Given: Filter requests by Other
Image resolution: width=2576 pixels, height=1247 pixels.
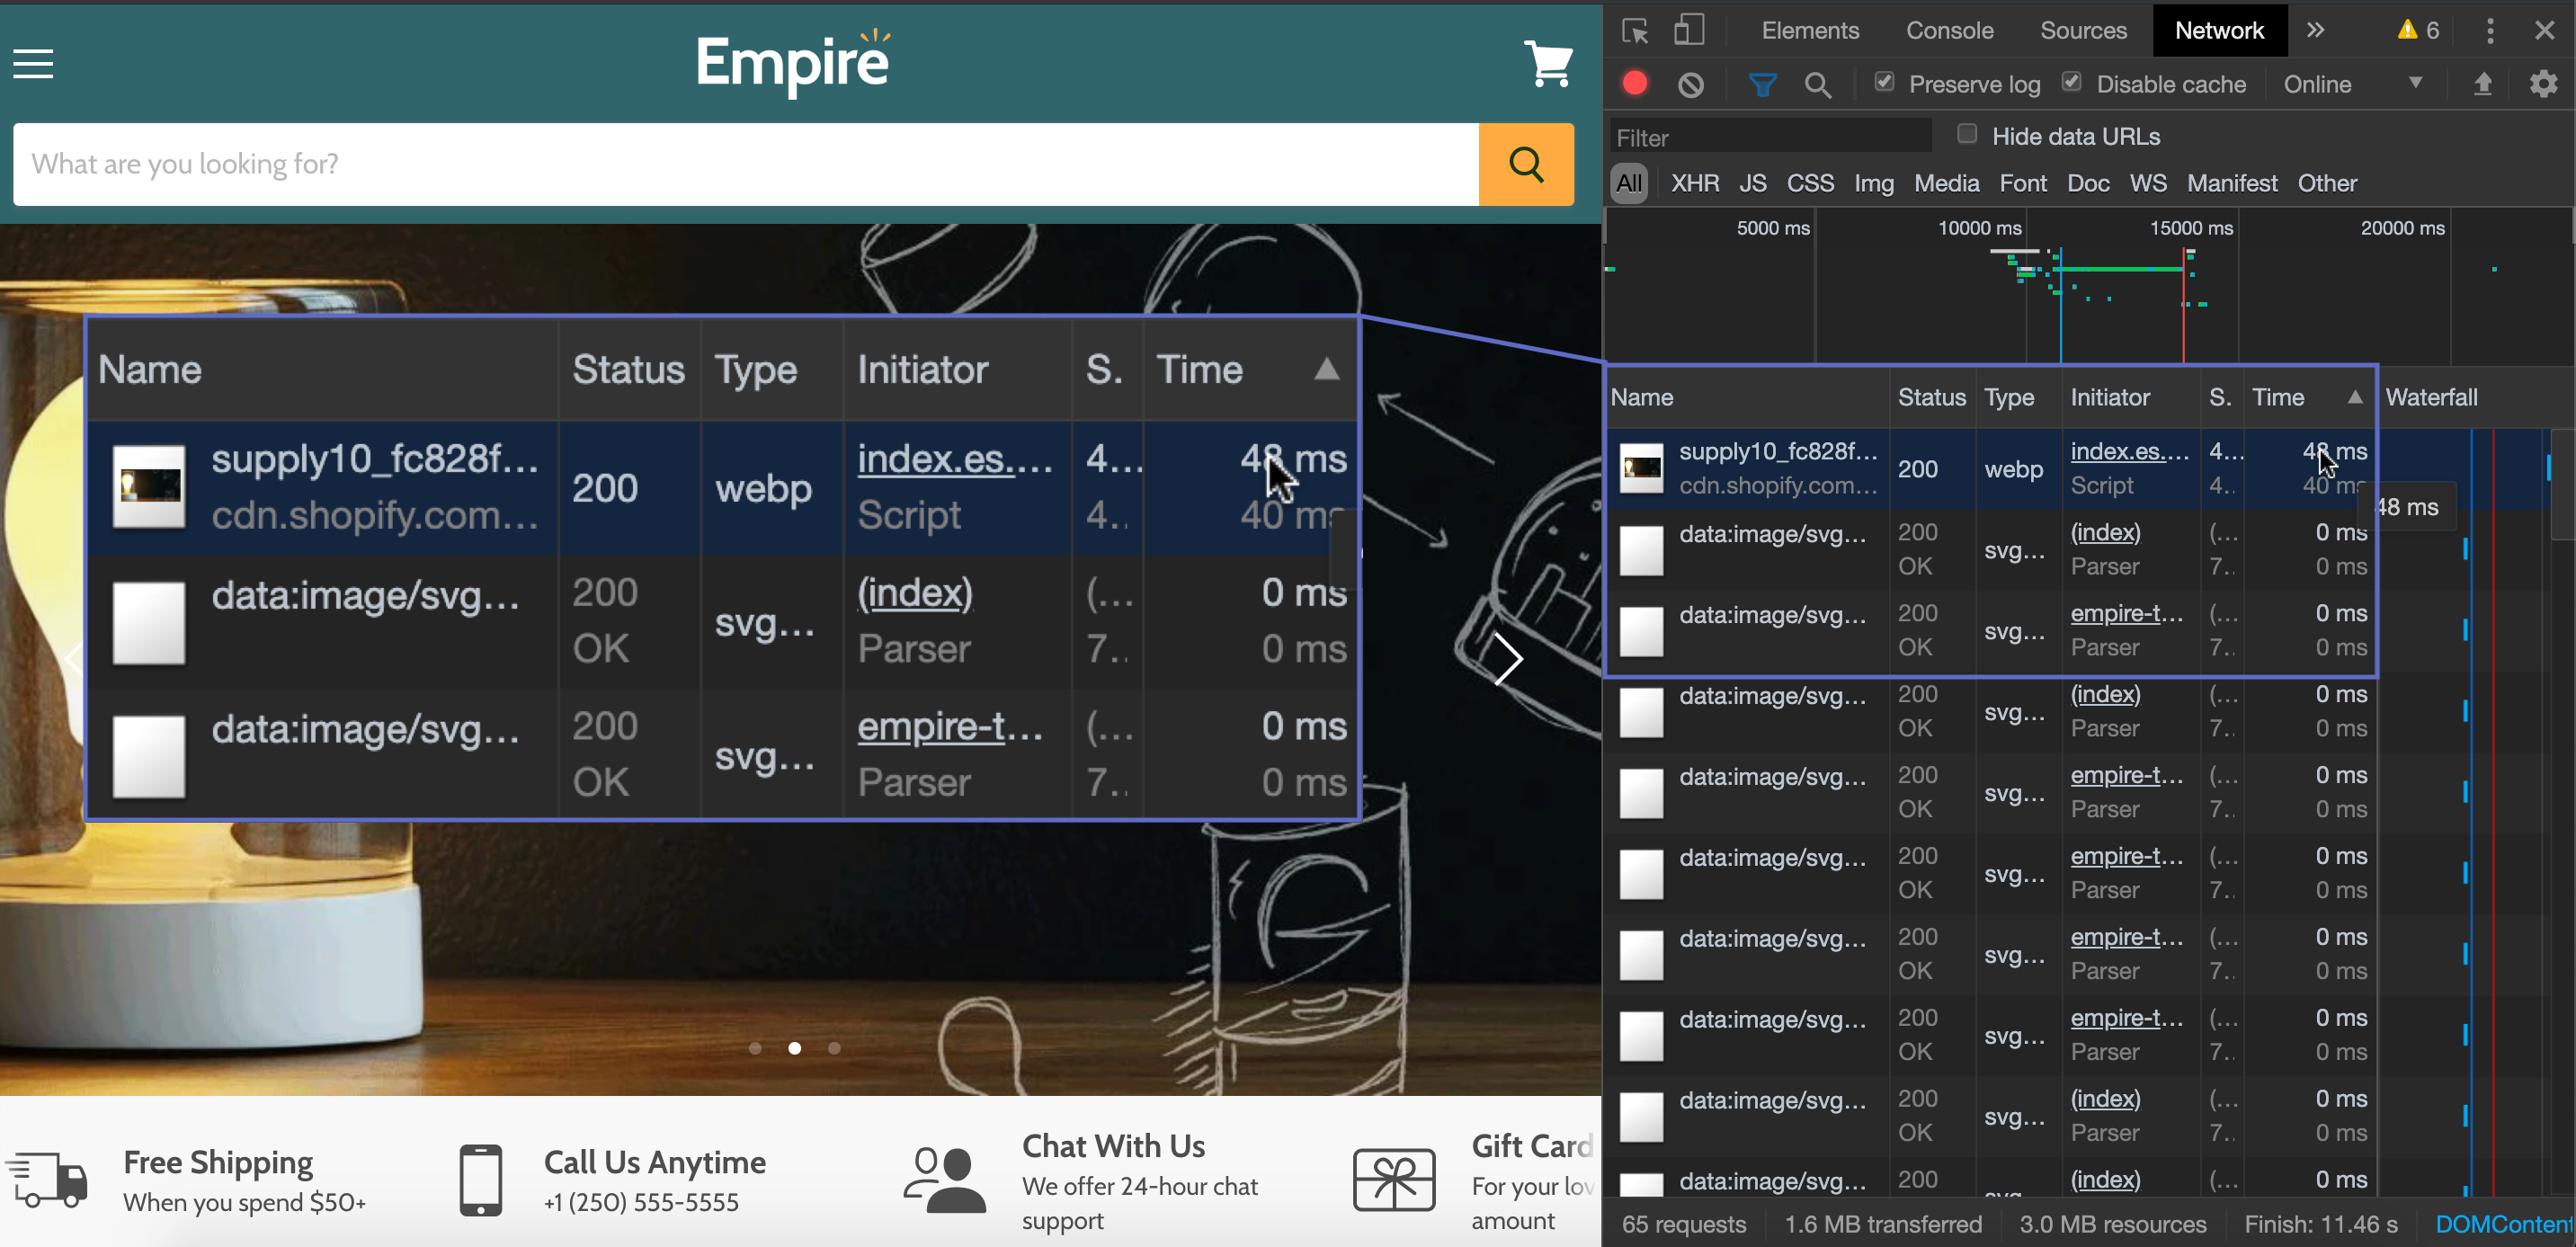Looking at the screenshot, I should point(2327,184).
